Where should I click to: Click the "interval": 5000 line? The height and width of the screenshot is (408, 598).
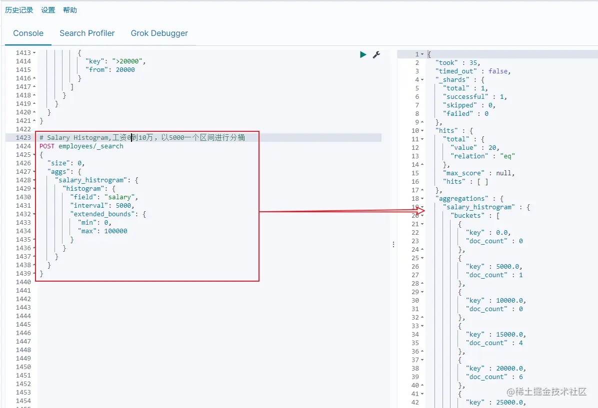102,206
